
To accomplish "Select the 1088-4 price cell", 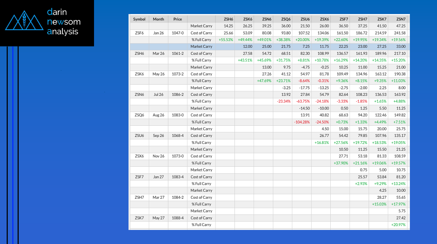I will [x=177, y=218].
